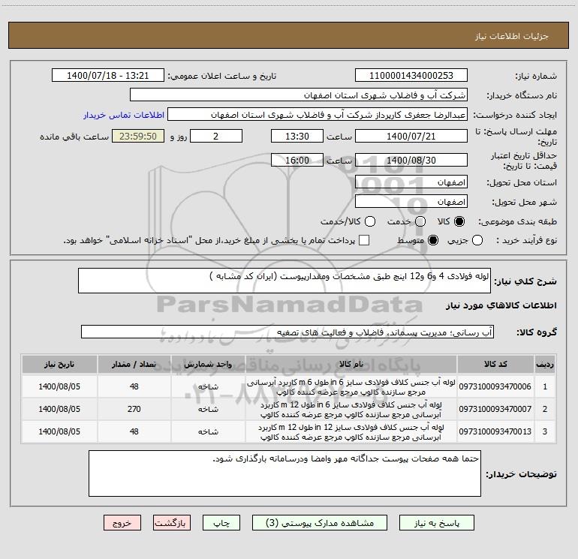This screenshot has height=559, width=578.
Task: Click the buyer notes text area
Action: [284, 473]
